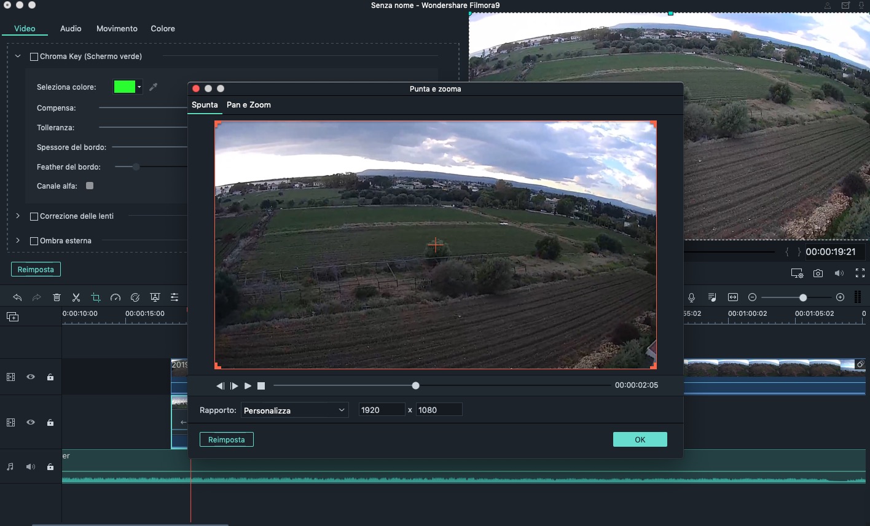Viewport: 870px width, 526px height.
Task: Expand the Ombra esterna section
Action: pos(18,240)
